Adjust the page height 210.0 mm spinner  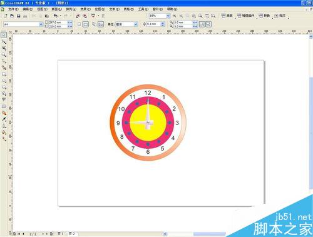click(x=70, y=26)
